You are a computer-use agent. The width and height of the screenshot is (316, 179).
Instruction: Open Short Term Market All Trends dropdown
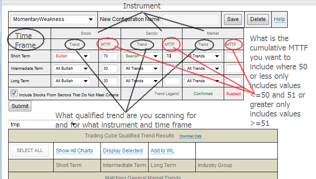pyautogui.click(x=203, y=56)
